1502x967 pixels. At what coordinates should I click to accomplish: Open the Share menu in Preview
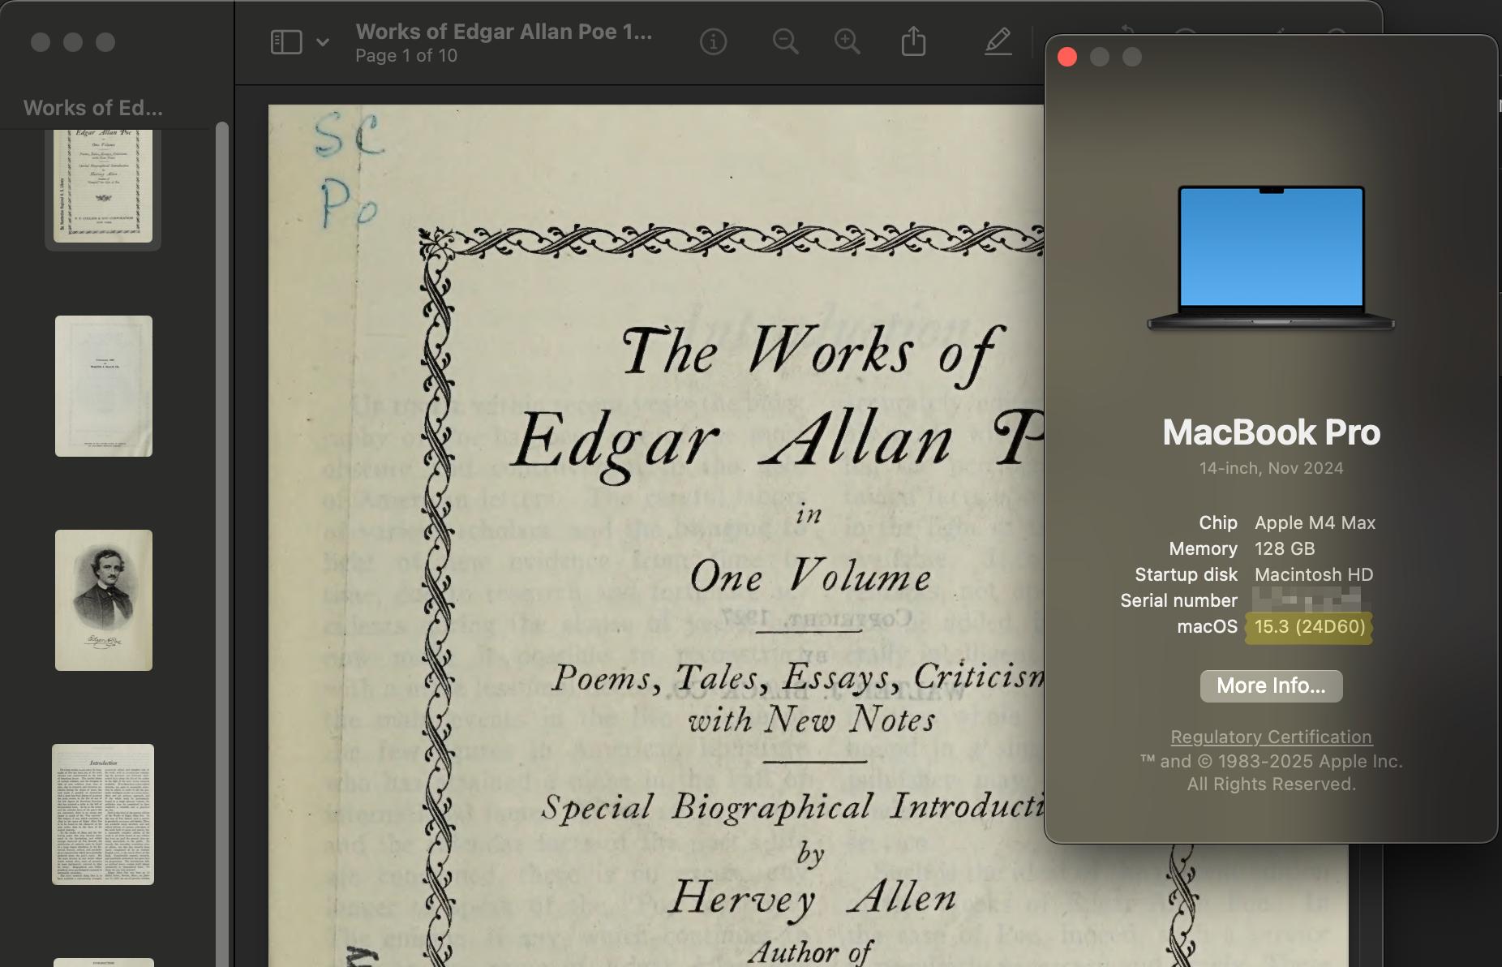point(914,41)
